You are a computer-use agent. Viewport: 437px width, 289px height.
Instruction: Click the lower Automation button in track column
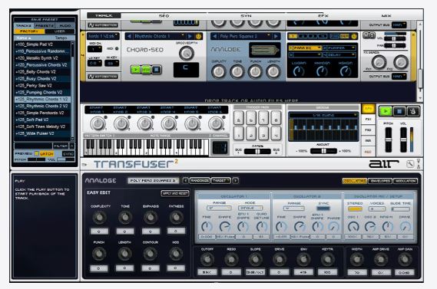(x=103, y=76)
